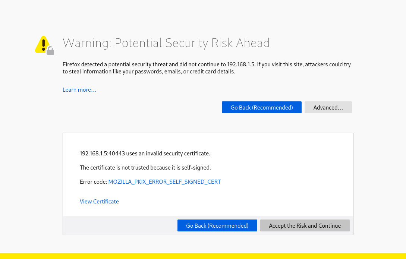Click the small gray padlock badge
The image size is (406, 259).
[50, 51]
